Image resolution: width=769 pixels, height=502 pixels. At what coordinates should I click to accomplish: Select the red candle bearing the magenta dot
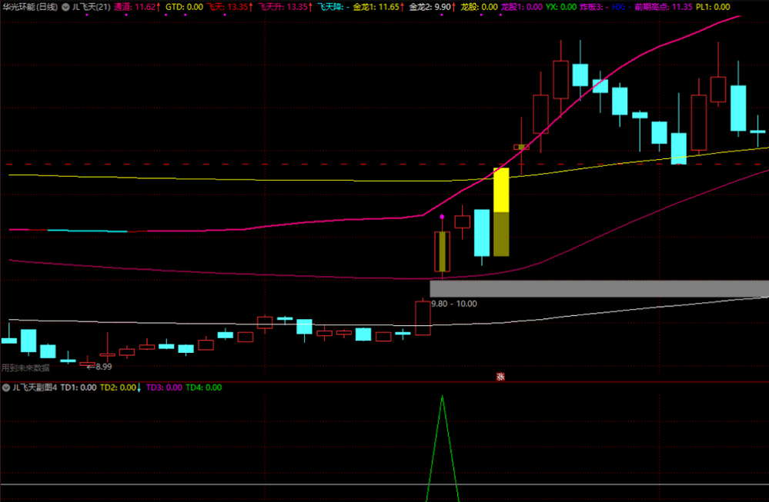click(x=443, y=251)
